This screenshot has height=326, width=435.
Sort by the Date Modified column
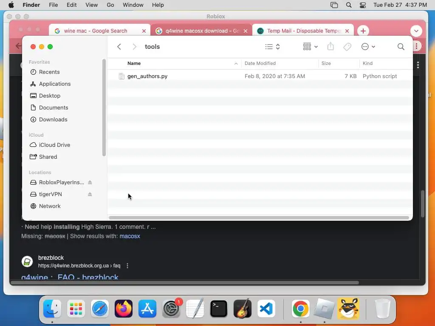coord(260,63)
